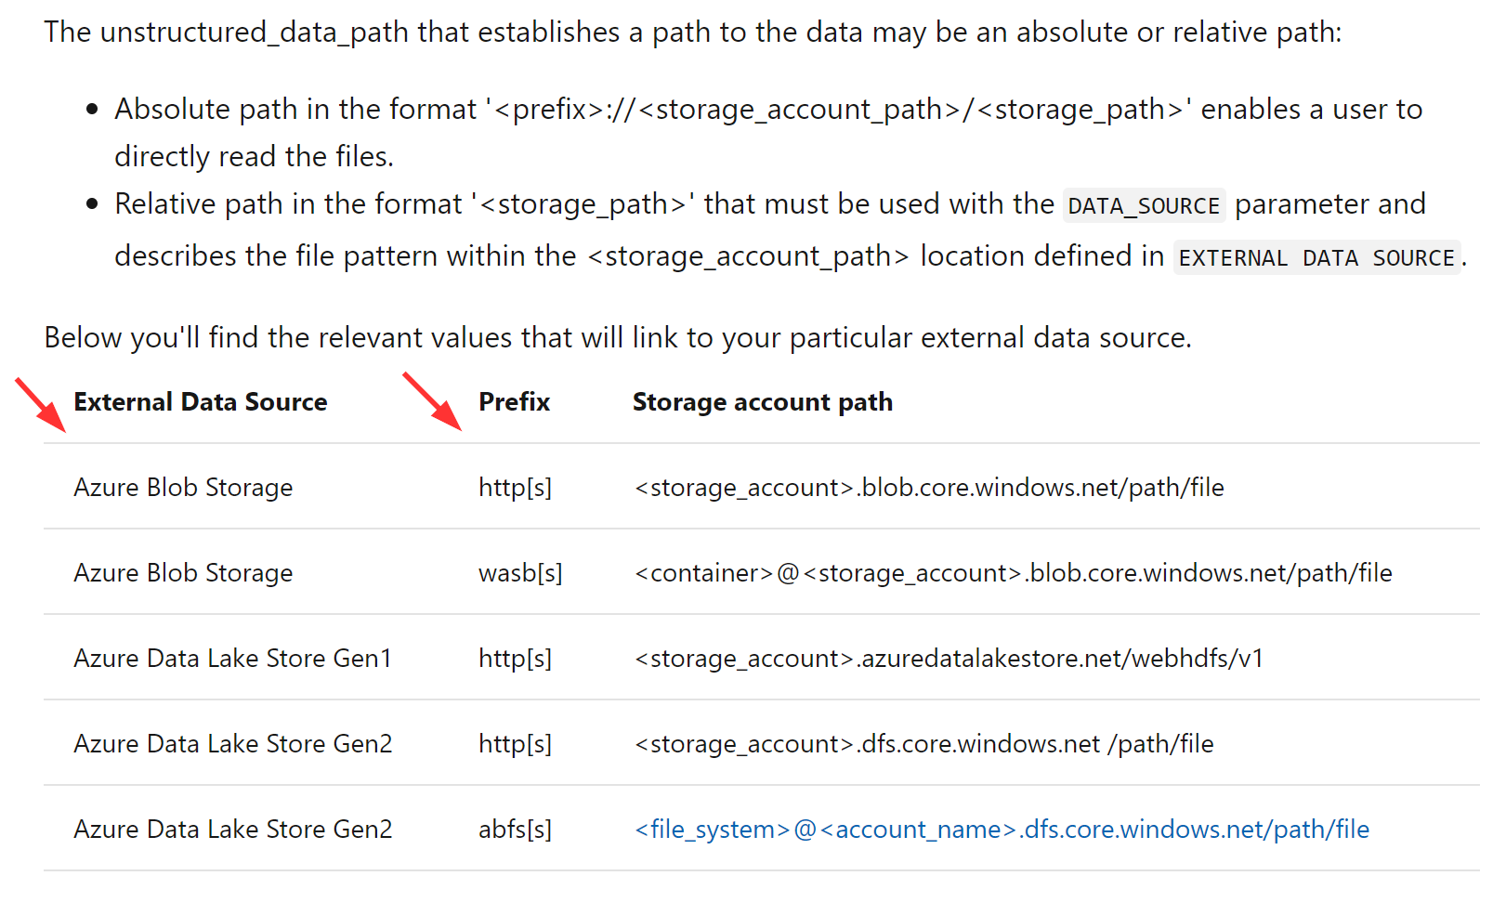The width and height of the screenshot is (1506, 915).
Task: Open the file_system@account_name dfs.core.windows.net link
Action: click(1002, 829)
